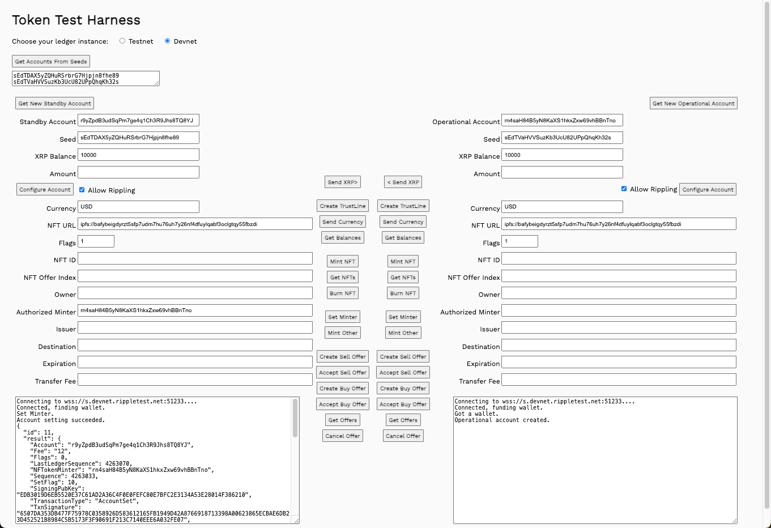
Task: Toggle Allow Rippling for the standby account
Action: (82, 190)
